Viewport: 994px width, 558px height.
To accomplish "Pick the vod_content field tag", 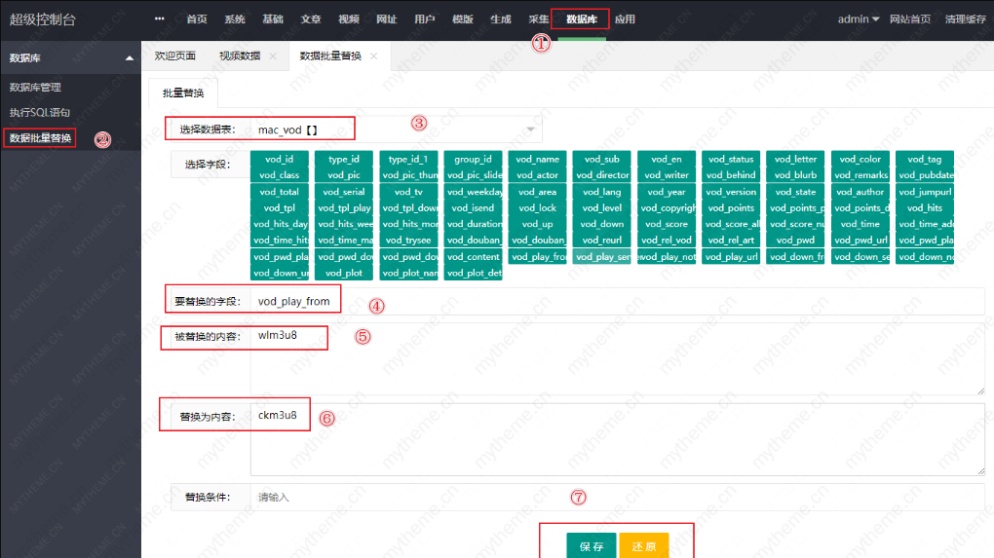I will click(473, 257).
